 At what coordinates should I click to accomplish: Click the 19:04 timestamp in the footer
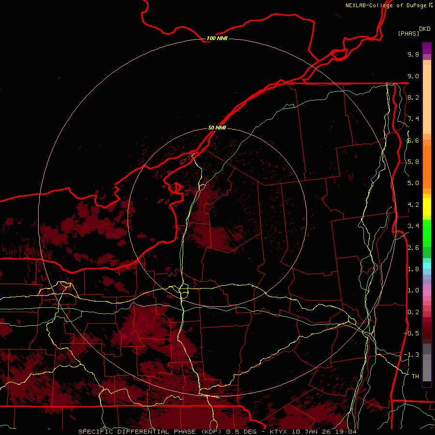347,432
